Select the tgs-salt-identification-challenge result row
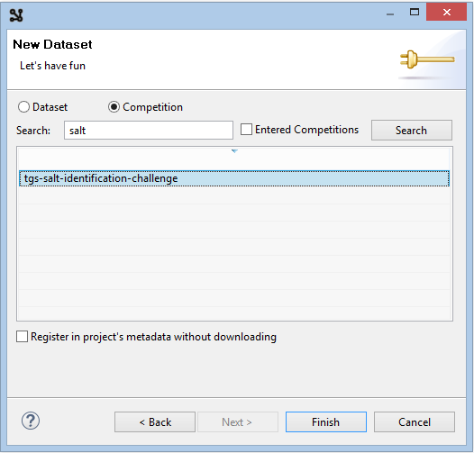Viewport: 474px width, 453px height. [x=234, y=178]
